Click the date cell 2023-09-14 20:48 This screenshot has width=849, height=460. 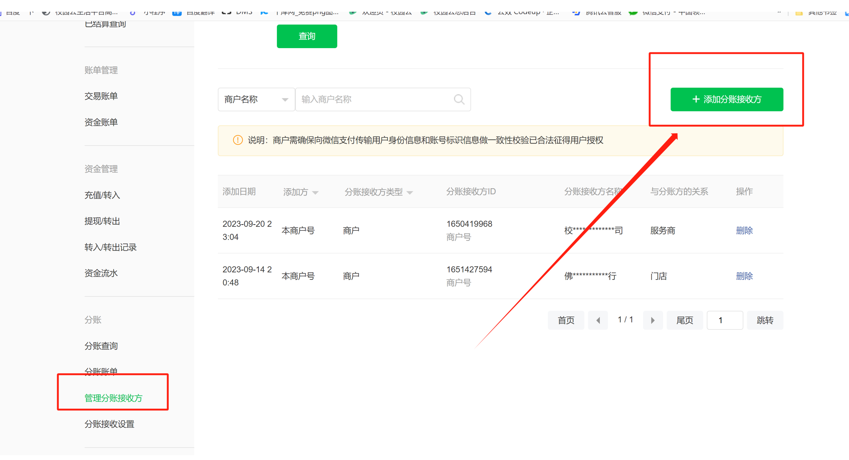click(247, 276)
